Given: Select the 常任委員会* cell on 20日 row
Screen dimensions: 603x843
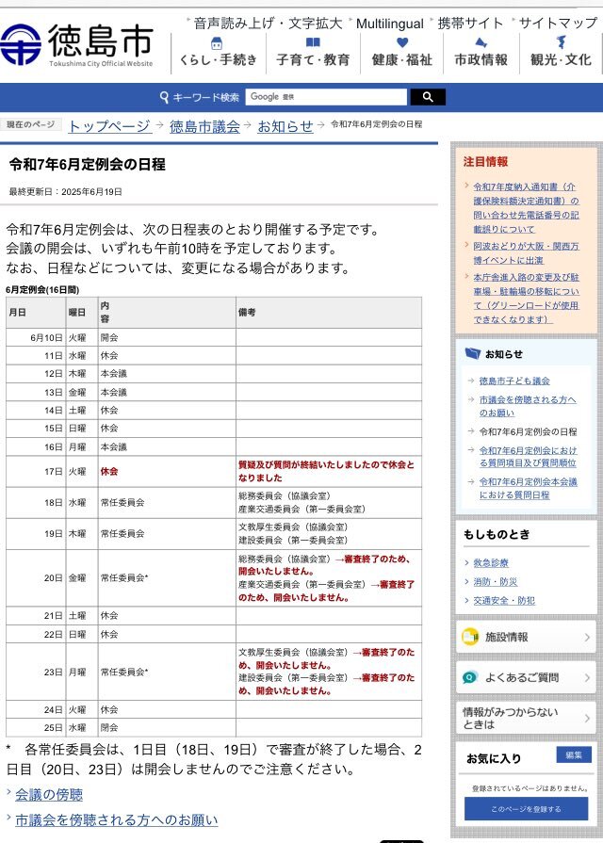Looking at the screenshot, I should pyautogui.click(x=167, y=578).
